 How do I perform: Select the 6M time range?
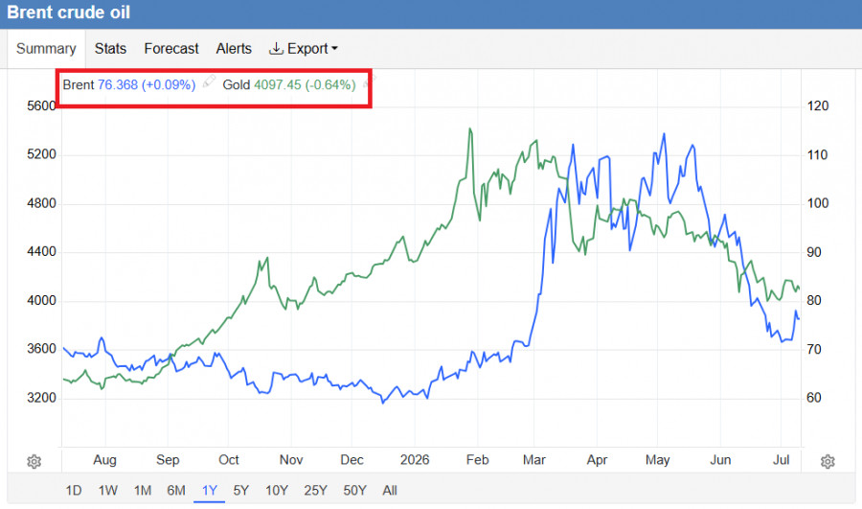(176, 490)
